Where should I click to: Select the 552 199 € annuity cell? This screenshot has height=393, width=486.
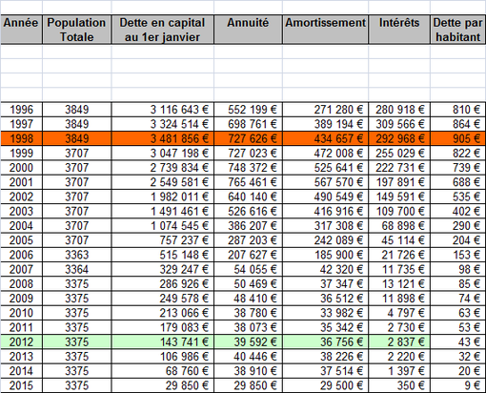click(x=248, y=110)
